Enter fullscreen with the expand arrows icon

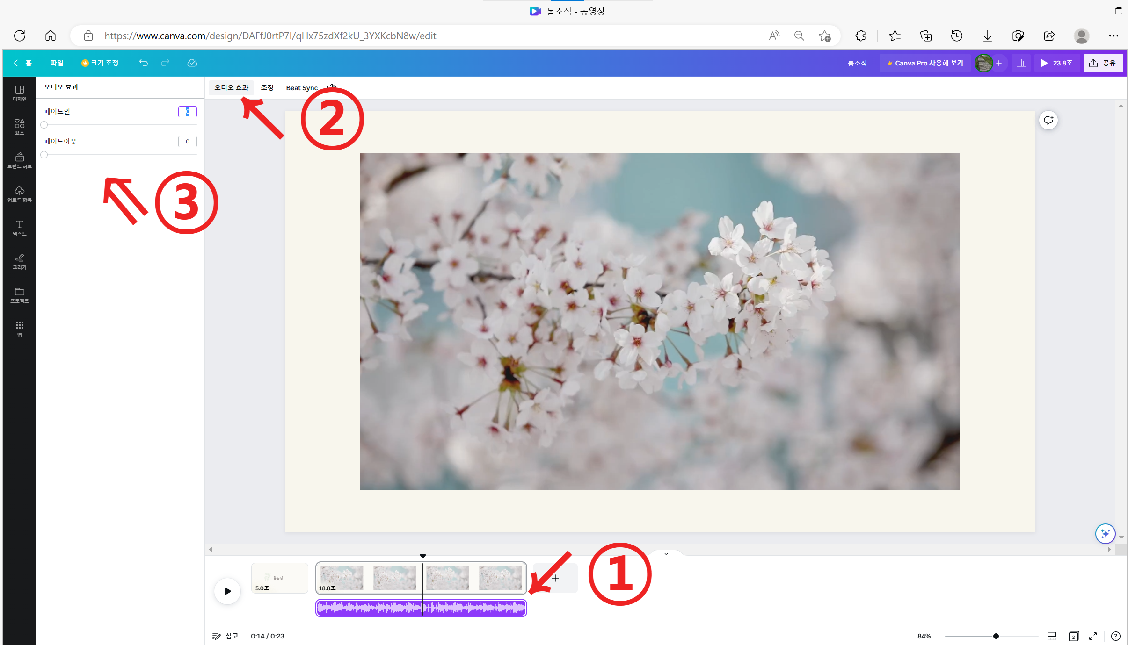[x=1093, y=636]
